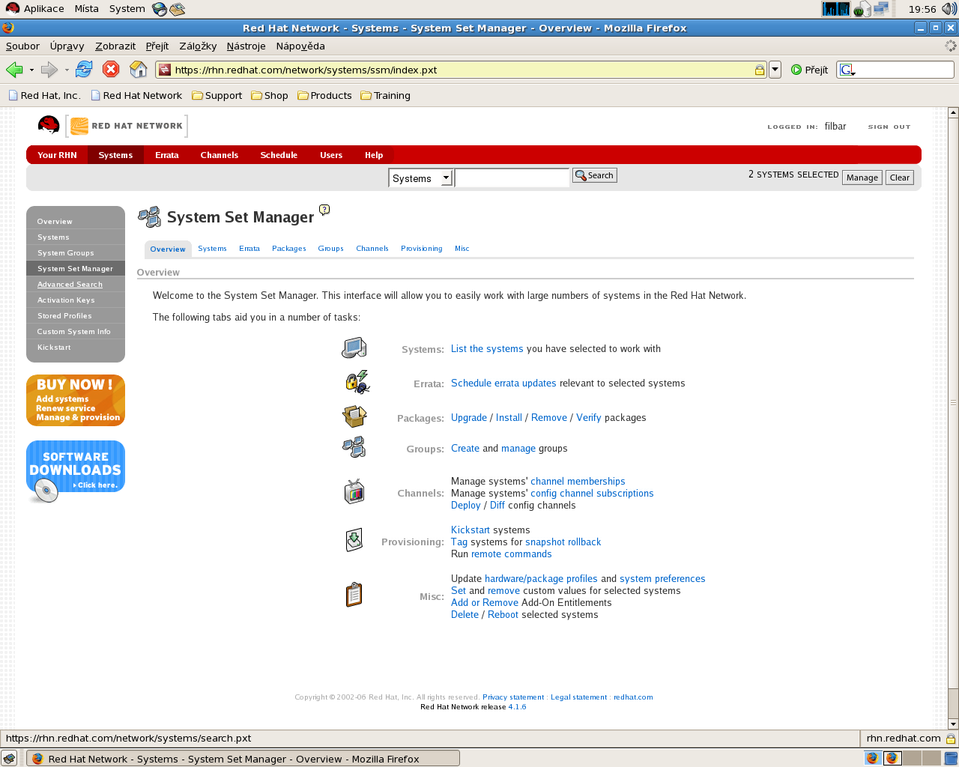Switch to the Packages sub-tab

pos(288,249)
